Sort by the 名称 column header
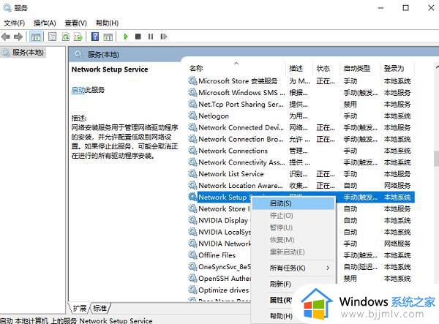The width and height of the screenshot is (439, 324). coord(237,68)
